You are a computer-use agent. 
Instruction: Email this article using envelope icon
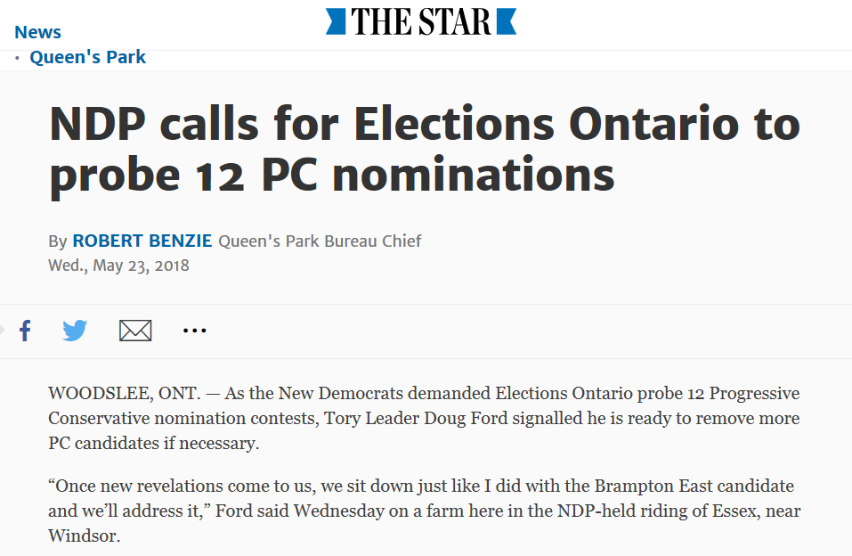(135, 331)
